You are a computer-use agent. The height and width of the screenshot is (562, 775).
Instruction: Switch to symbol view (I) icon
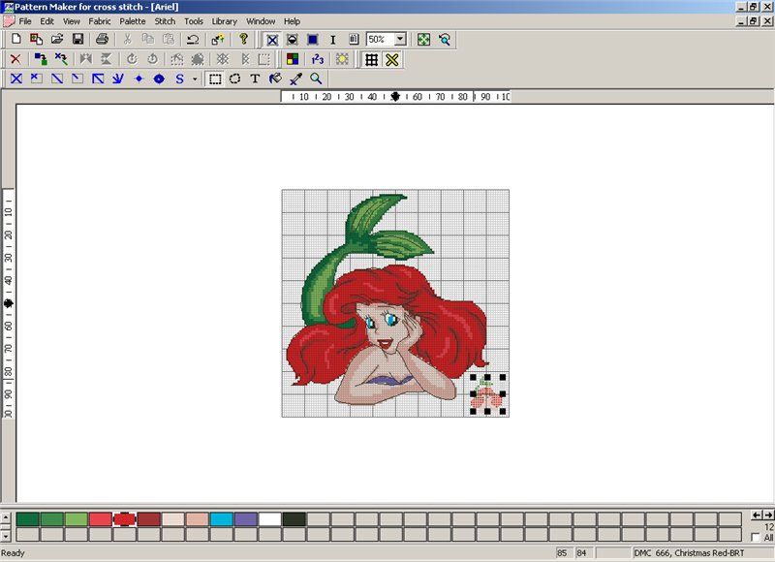(332, 40)
